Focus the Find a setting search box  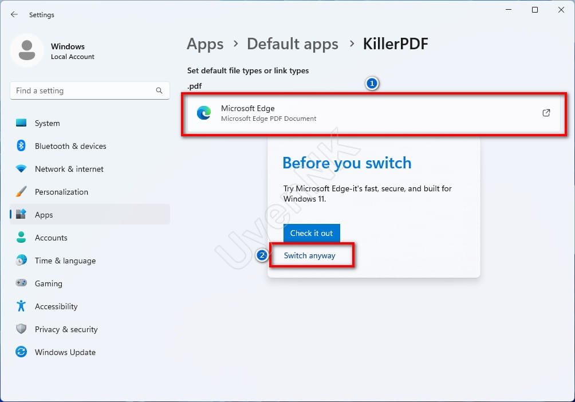(x=90, y=90)
